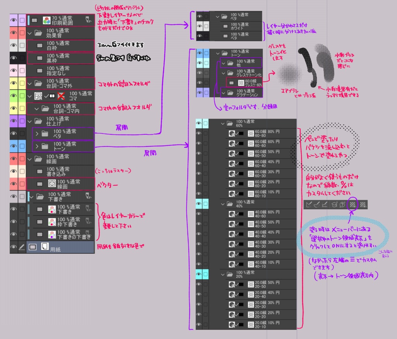Collapse the 20% tone folder

(223, 274)
